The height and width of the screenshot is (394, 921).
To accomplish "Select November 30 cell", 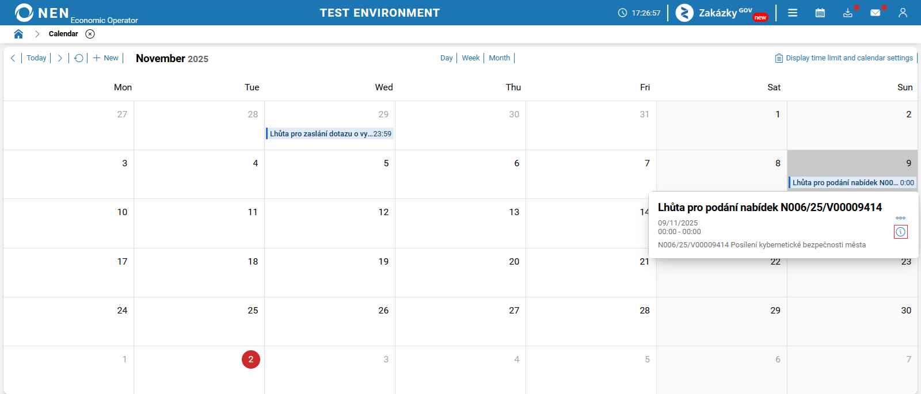I will tap(853, 322).
